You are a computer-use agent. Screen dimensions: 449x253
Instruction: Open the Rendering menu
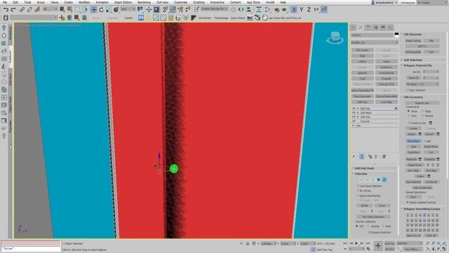click(144, 2)
